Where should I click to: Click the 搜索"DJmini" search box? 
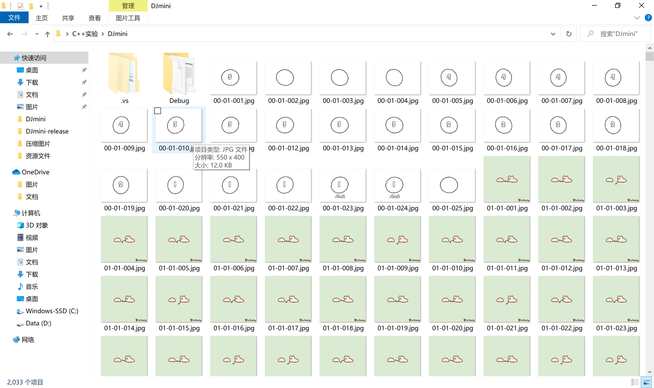point(615,34)
